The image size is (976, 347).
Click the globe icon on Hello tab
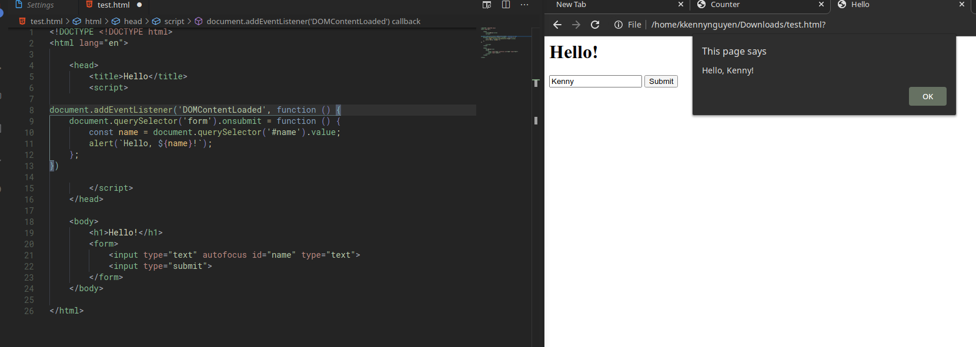842,5
